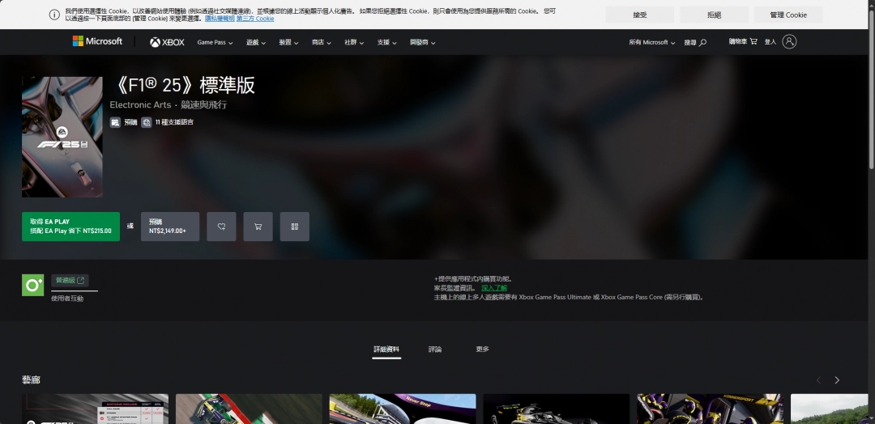Accept cookies with the 接受 button

click(639, 15)
